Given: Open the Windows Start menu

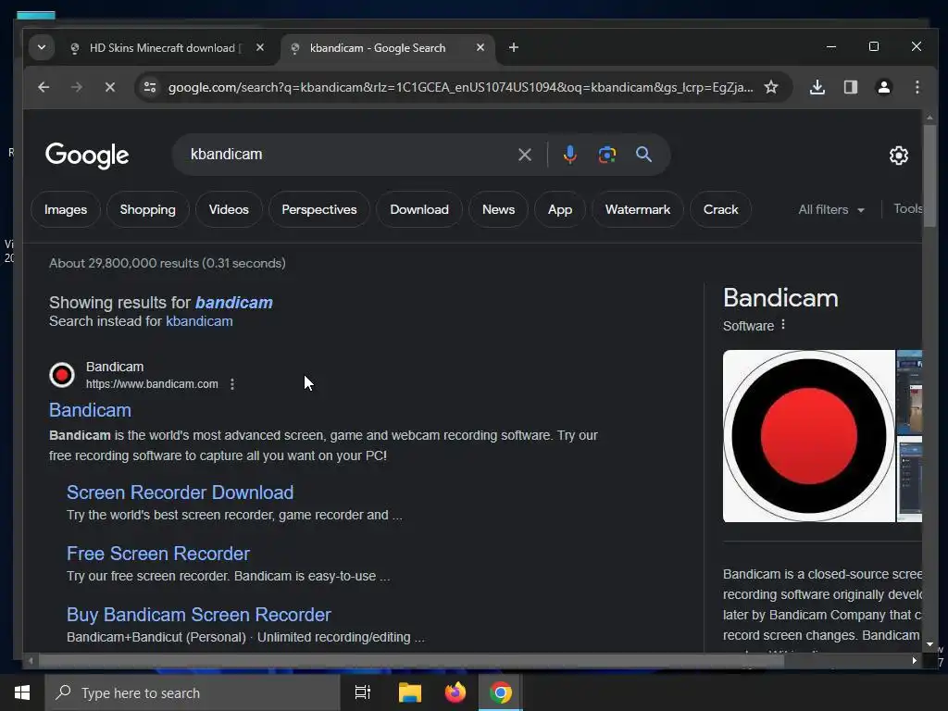Looking at the screenshot, I should (x=22, y=692).
